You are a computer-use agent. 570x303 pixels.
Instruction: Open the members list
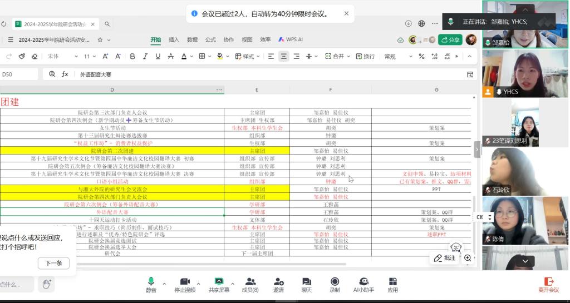[250, 284]
